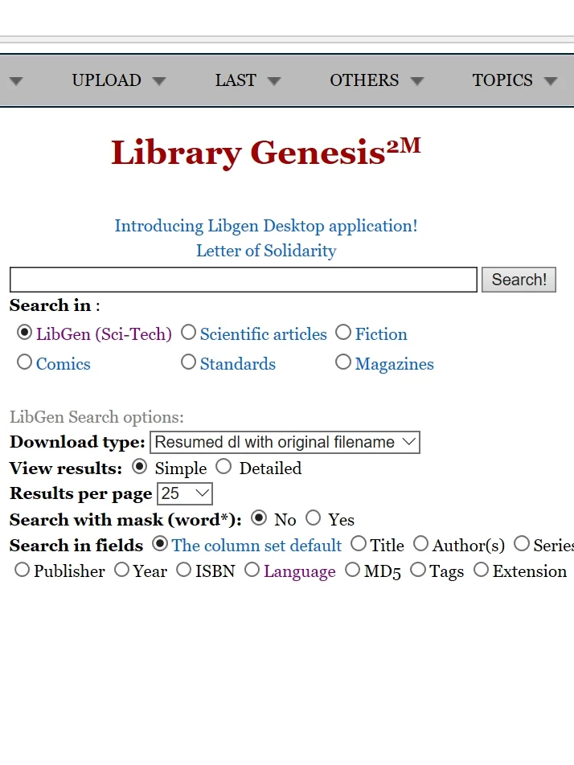The width and height of the screenshot is (574, 765).
Task: Set Search with mask to Yes
Action: (x=314, y=518)
